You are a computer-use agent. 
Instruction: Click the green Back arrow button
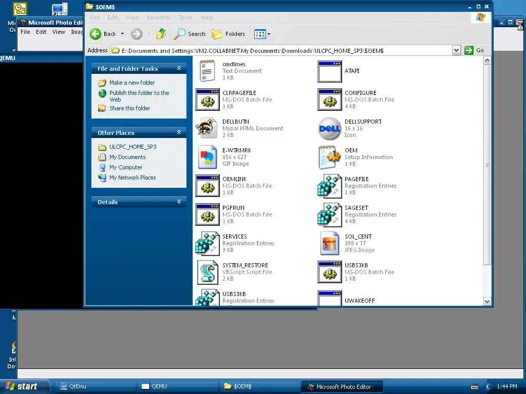[x=96, y=34]
